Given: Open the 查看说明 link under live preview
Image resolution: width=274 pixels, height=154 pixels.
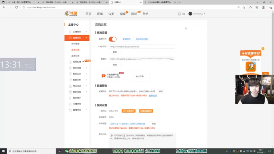Looking at the screenshot, I should [x=153, y=96].
